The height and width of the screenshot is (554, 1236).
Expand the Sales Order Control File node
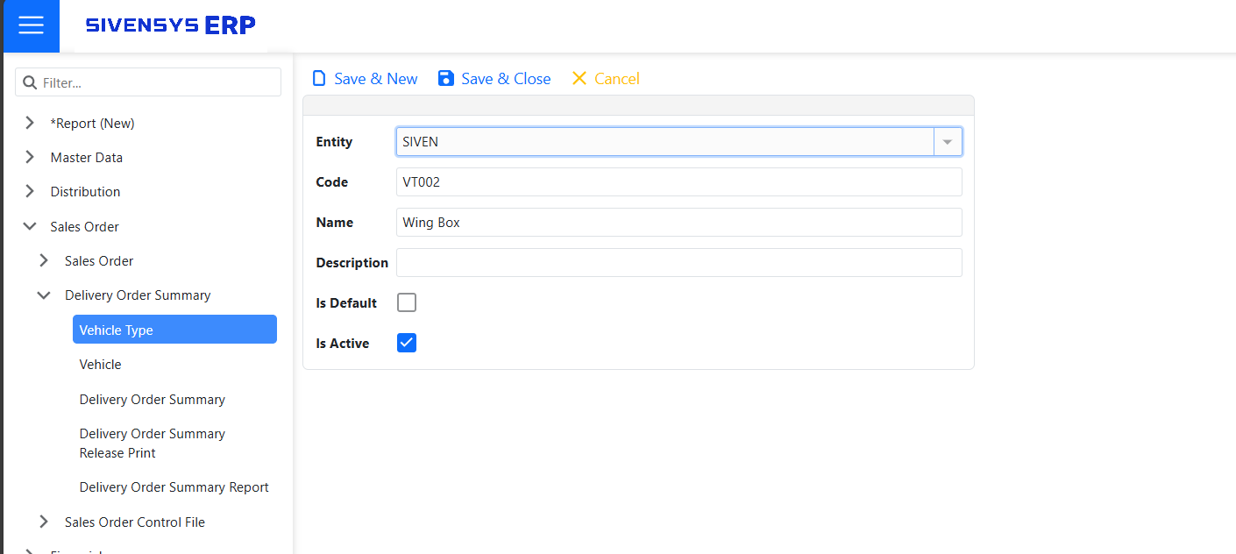click(x=44, y=522)
